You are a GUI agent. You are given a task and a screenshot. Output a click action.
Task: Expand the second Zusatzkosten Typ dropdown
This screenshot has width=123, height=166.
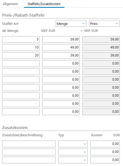(x=73, y=152)
